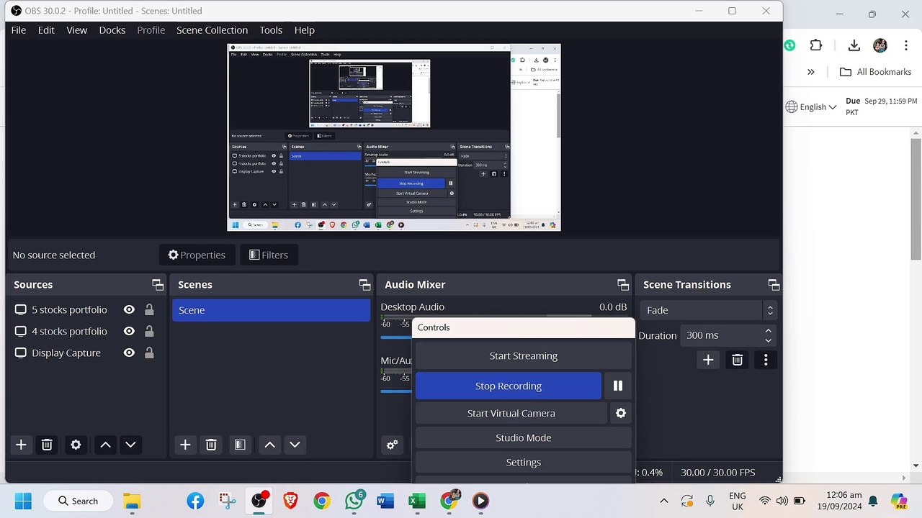The width and height of the screenshot is (922, 518).
Task: Open the Edit menu
Action: pyautogui.click(x=46, y=30)
